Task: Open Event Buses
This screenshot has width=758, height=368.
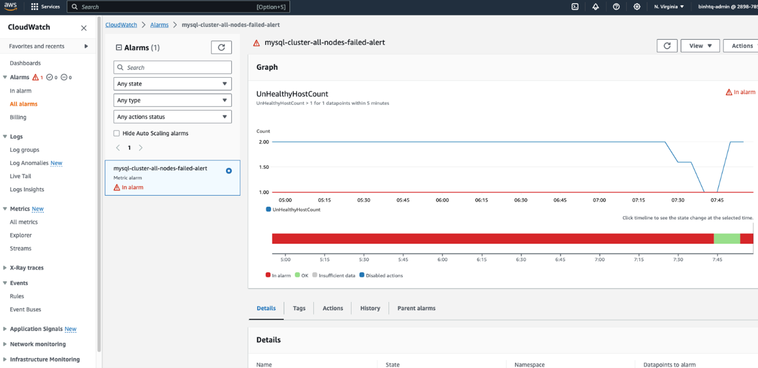Action: (x=25, y=310)
